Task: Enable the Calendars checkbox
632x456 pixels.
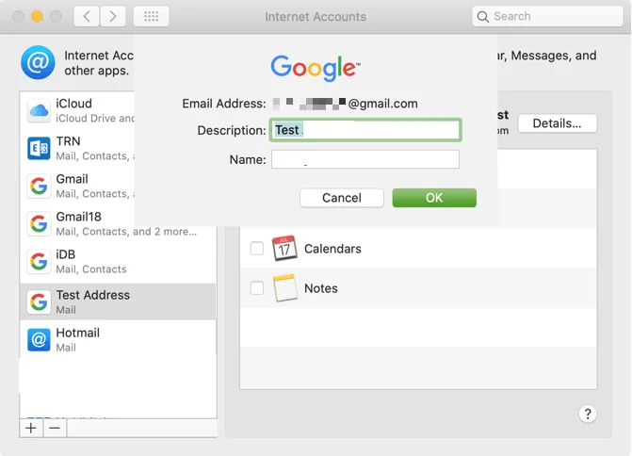Action: point(257,249)
